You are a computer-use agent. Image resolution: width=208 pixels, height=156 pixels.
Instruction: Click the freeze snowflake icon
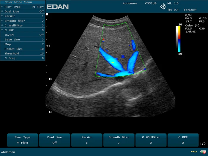pos(163,7)
